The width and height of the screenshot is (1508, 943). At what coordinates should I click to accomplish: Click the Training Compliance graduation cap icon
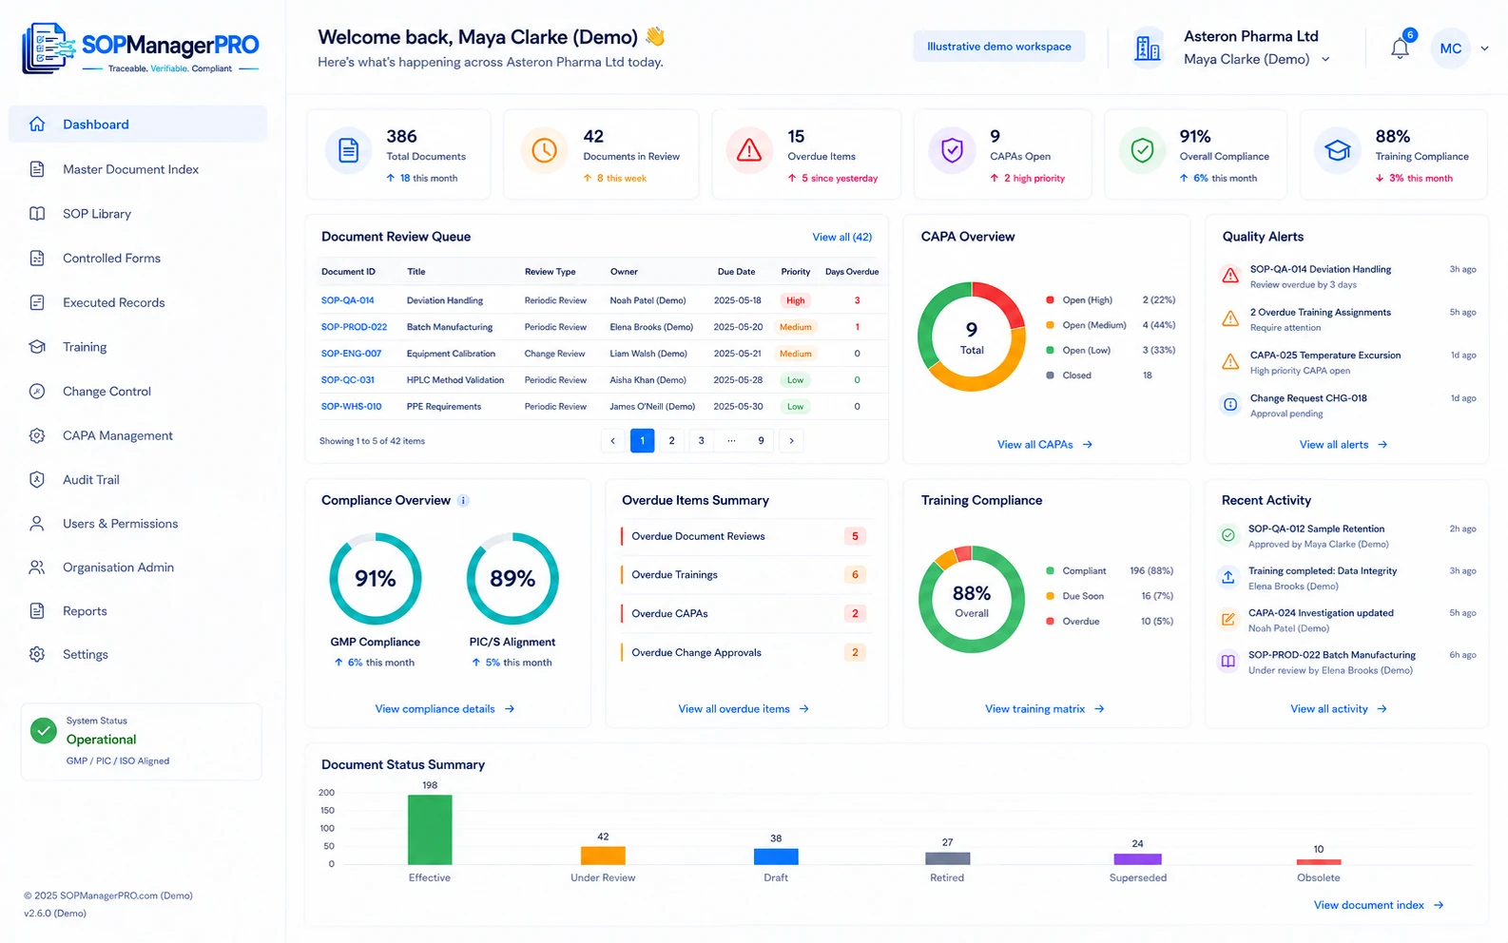[1338, 150]
